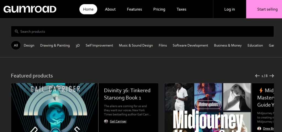Open the Gail Carriger author link
The width and height of the screenshot is (282, 132).
click(118, 121)
